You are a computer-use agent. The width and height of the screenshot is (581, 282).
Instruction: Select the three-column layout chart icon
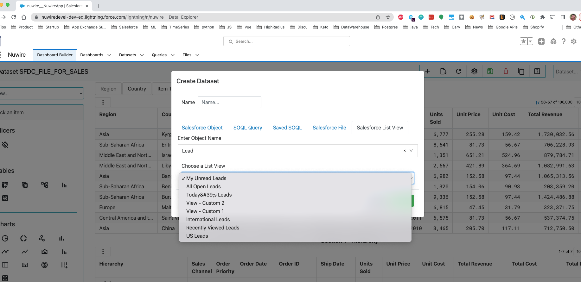pos(5,265)
